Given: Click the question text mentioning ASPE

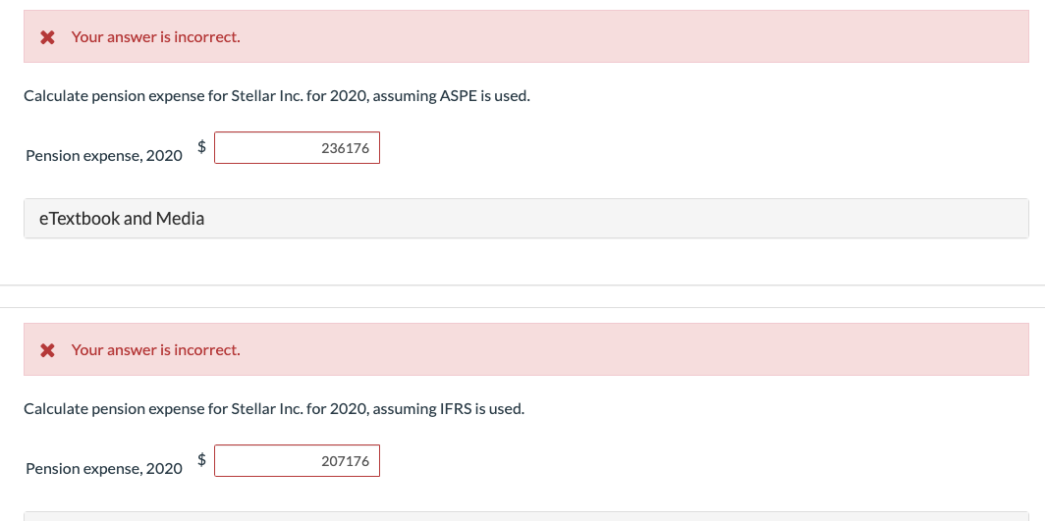Looking at the screenshot, I should click(x=277, y=96).
